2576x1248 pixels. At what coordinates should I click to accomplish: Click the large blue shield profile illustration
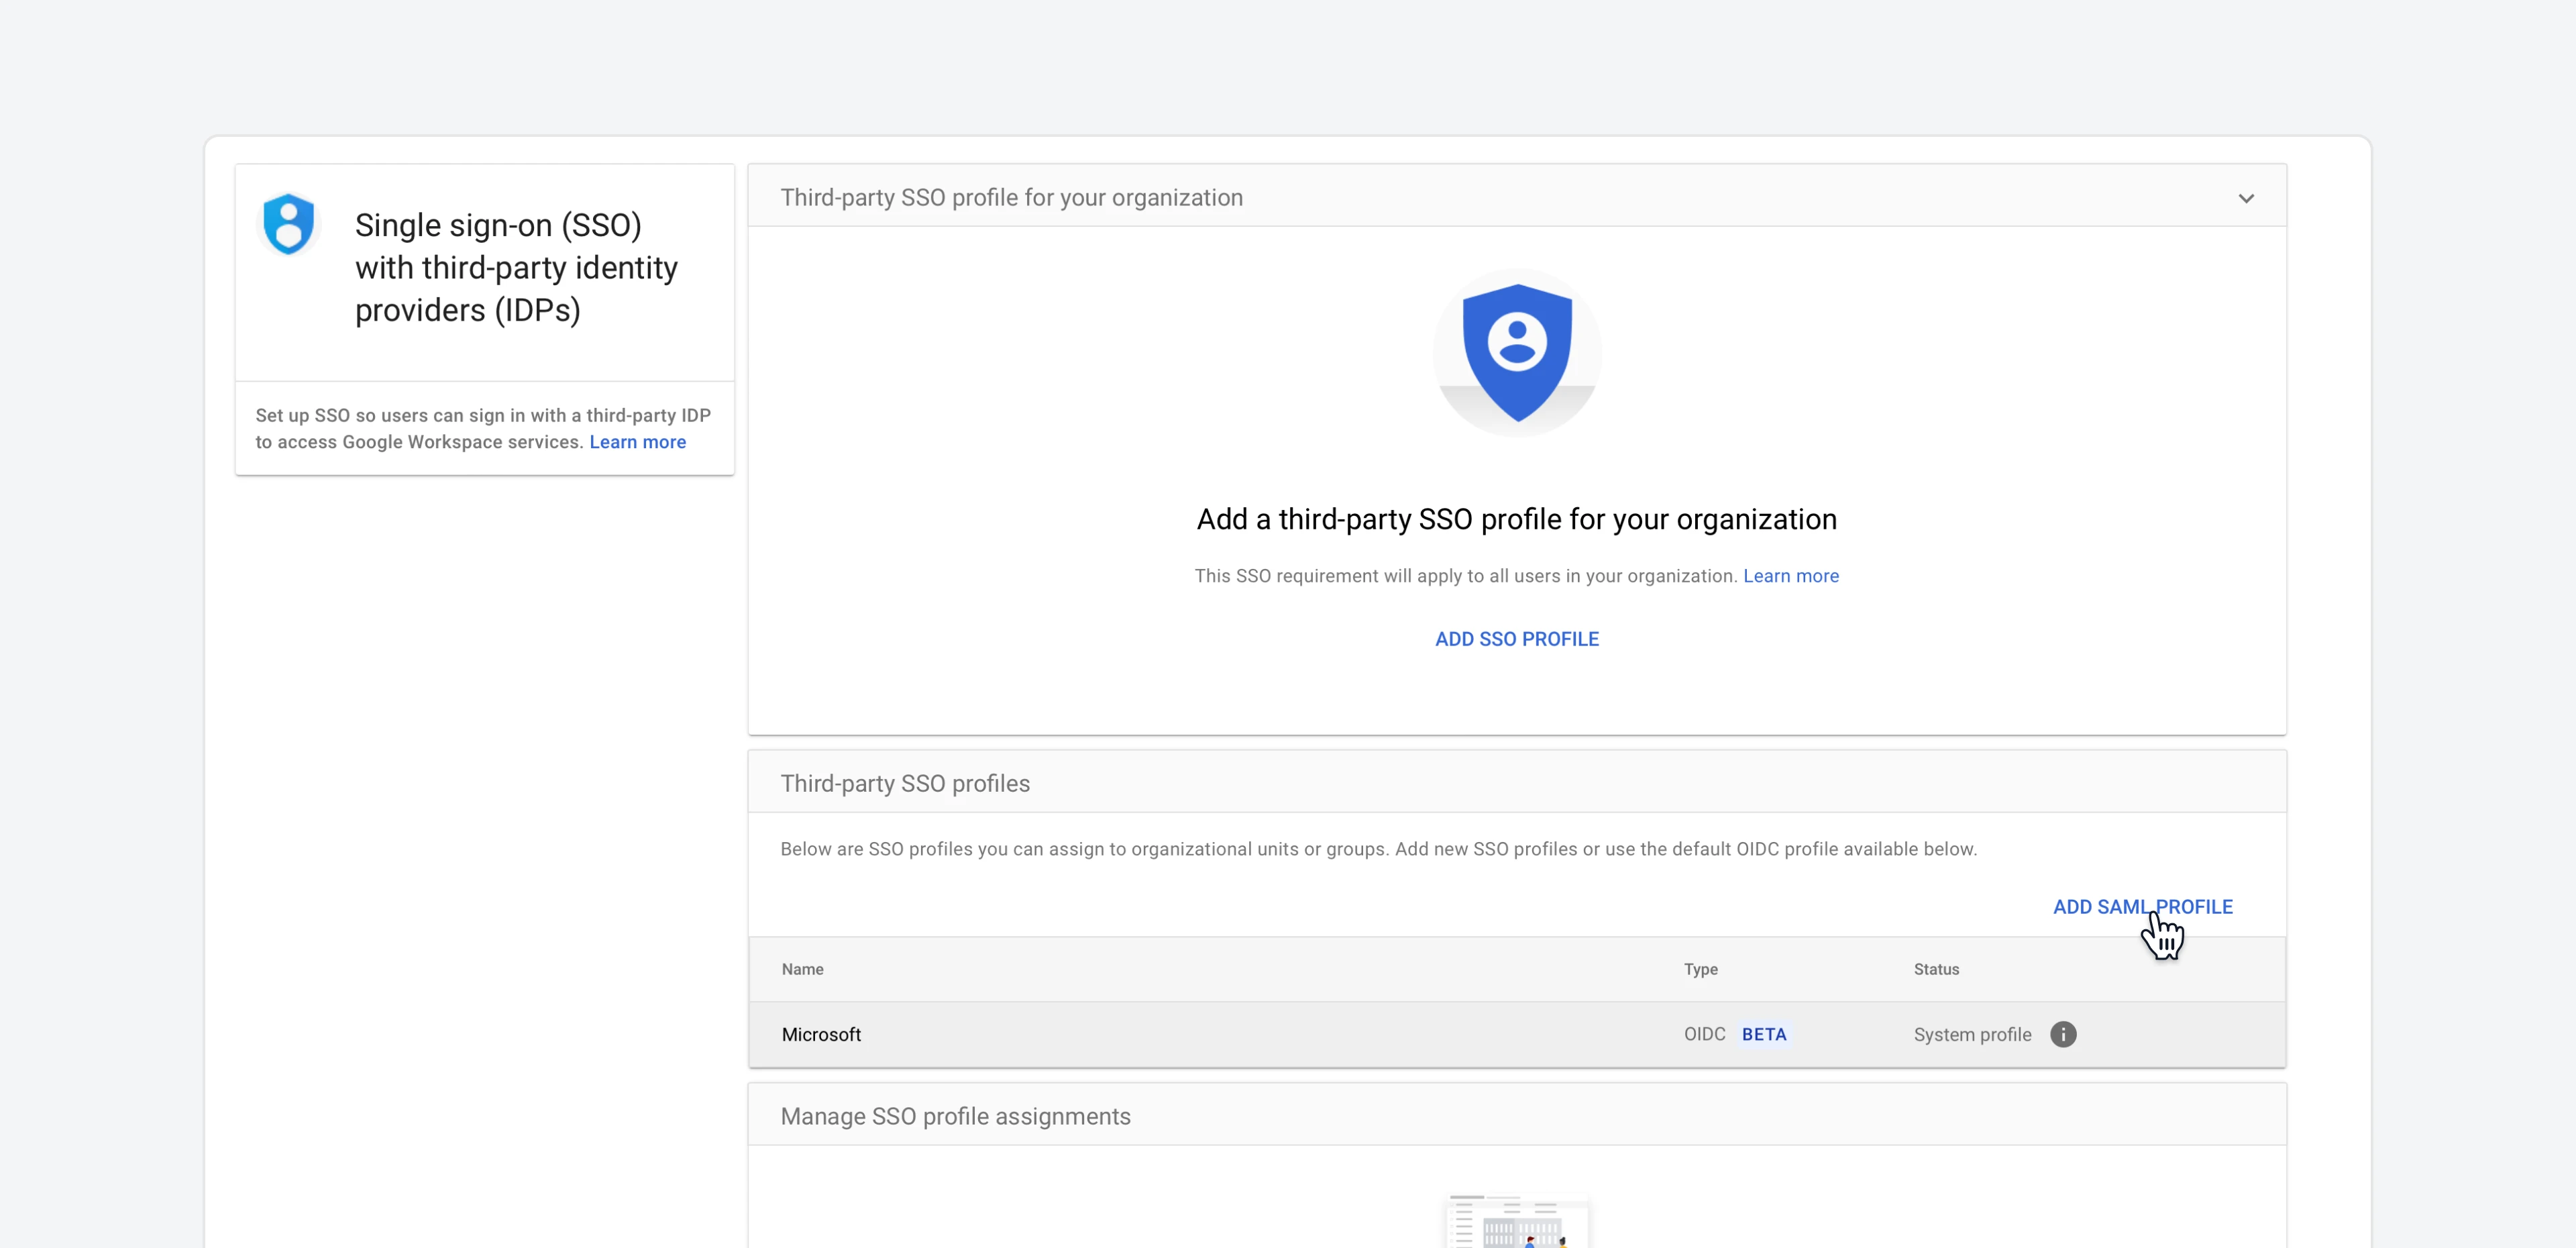coord(1517,352)
